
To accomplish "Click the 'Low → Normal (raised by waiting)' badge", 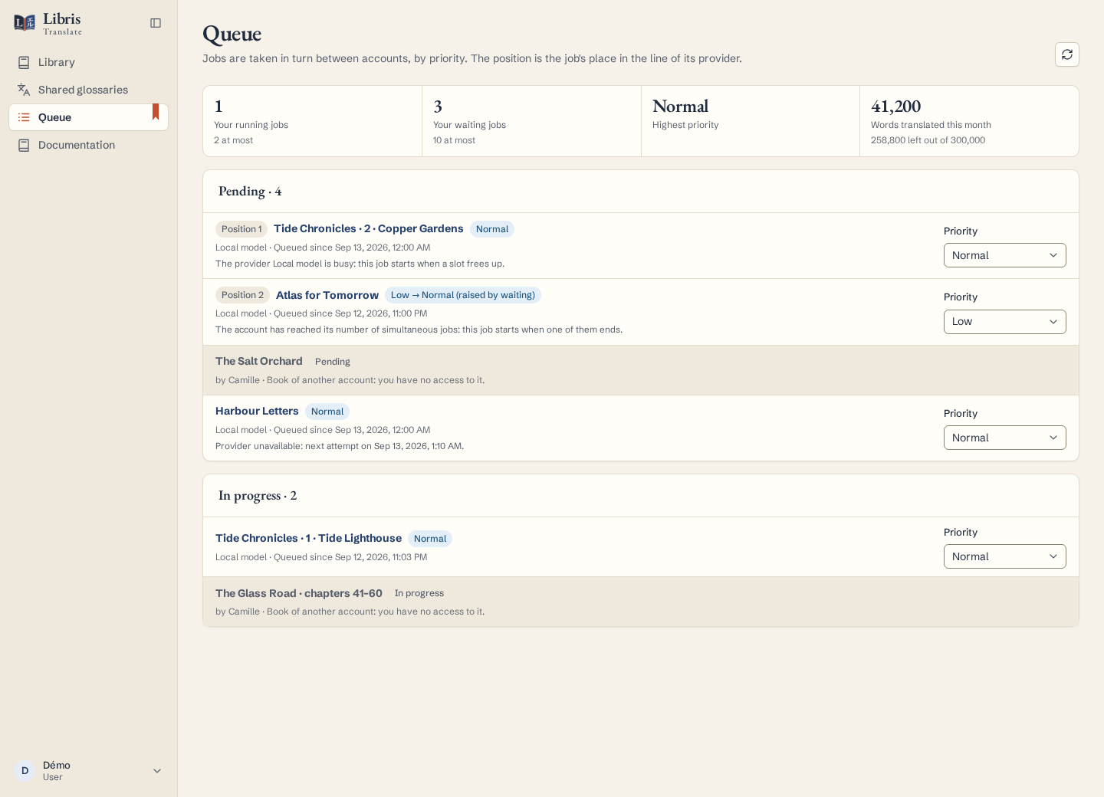I will [x=463, y=295].
